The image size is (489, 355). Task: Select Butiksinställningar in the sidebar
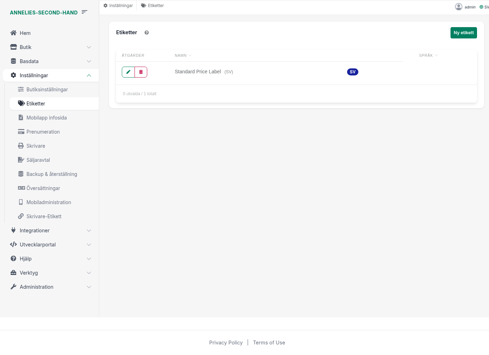point(47,90)
